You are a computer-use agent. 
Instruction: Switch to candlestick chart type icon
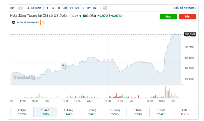(12, 8)
